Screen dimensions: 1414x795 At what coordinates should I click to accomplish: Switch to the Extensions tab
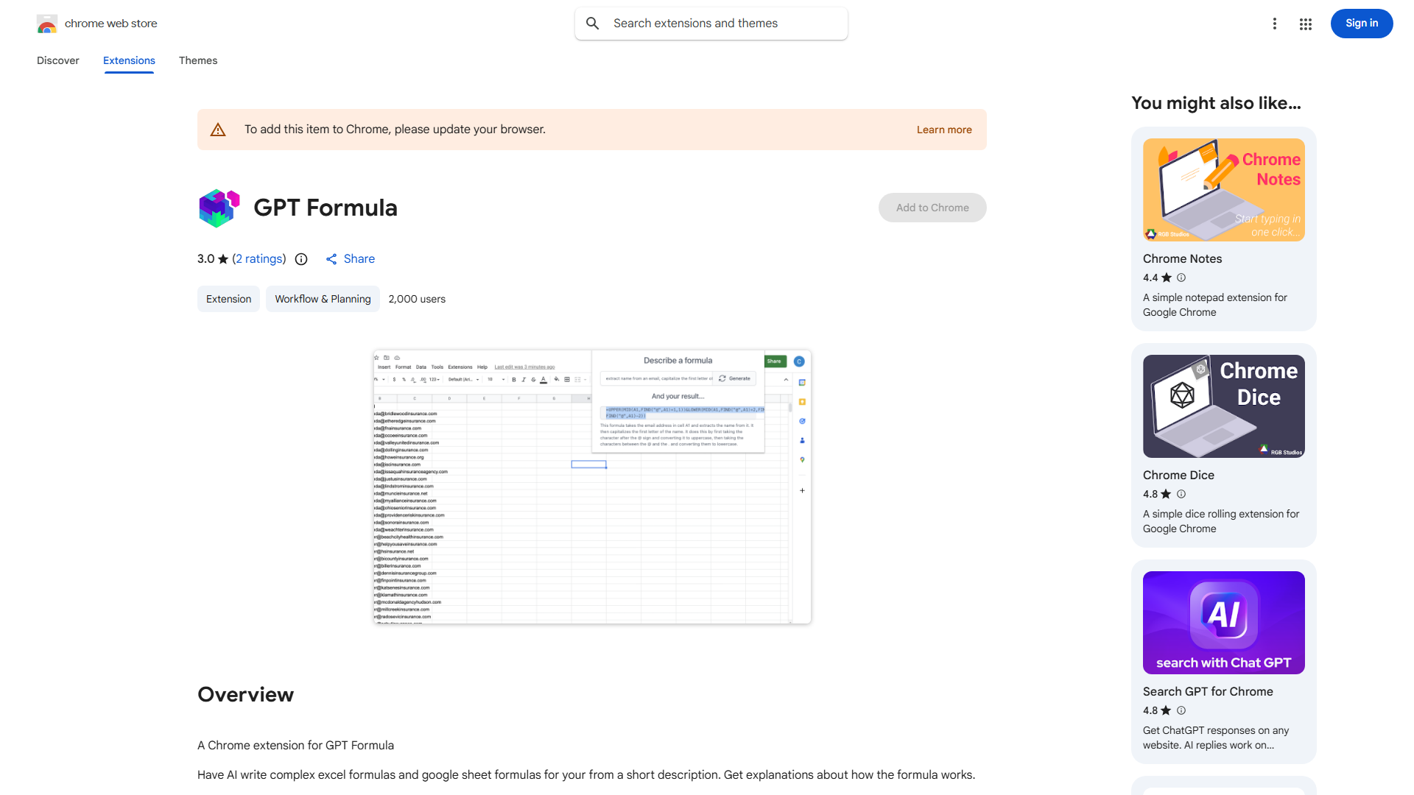point(128,60)
